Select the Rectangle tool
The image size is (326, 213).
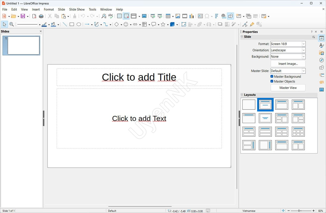click(72, 24)
